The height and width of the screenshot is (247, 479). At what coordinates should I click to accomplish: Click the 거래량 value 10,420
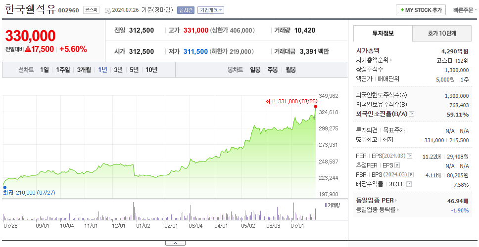tap(305, 31)
